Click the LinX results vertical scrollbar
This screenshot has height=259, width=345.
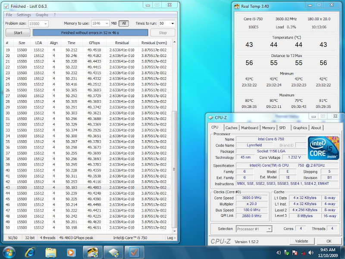(174, 168)
